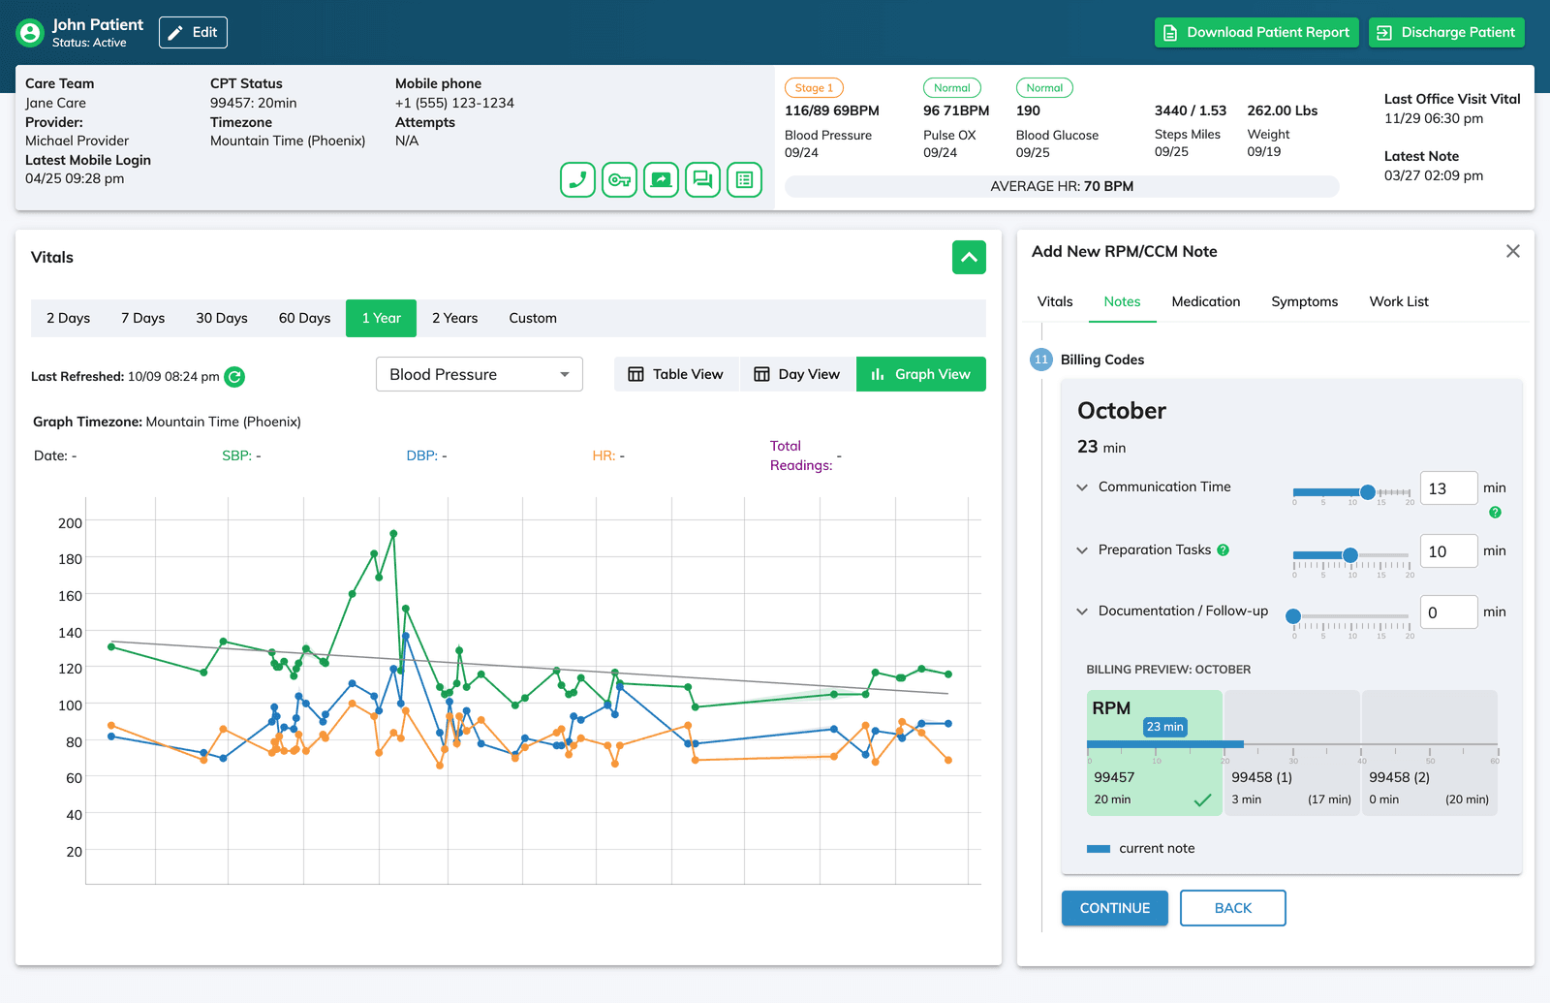Toggle Graph View display
The width and height of the screenshot is (1550, 1003).
click(920, 374)
